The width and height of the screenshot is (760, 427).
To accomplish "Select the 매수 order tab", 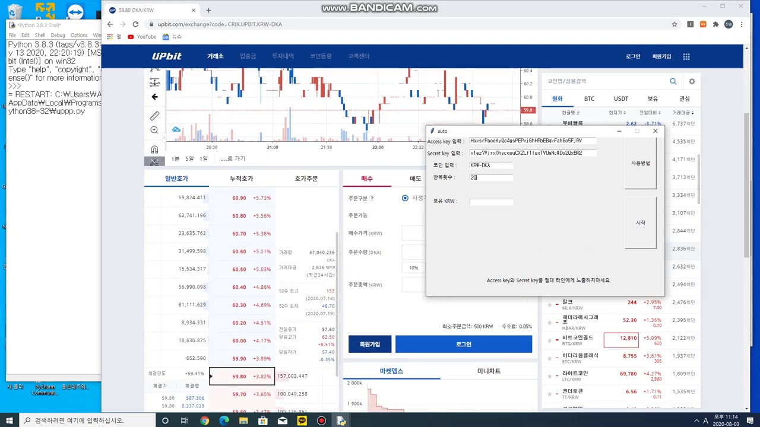I will (x=367, y=179).
